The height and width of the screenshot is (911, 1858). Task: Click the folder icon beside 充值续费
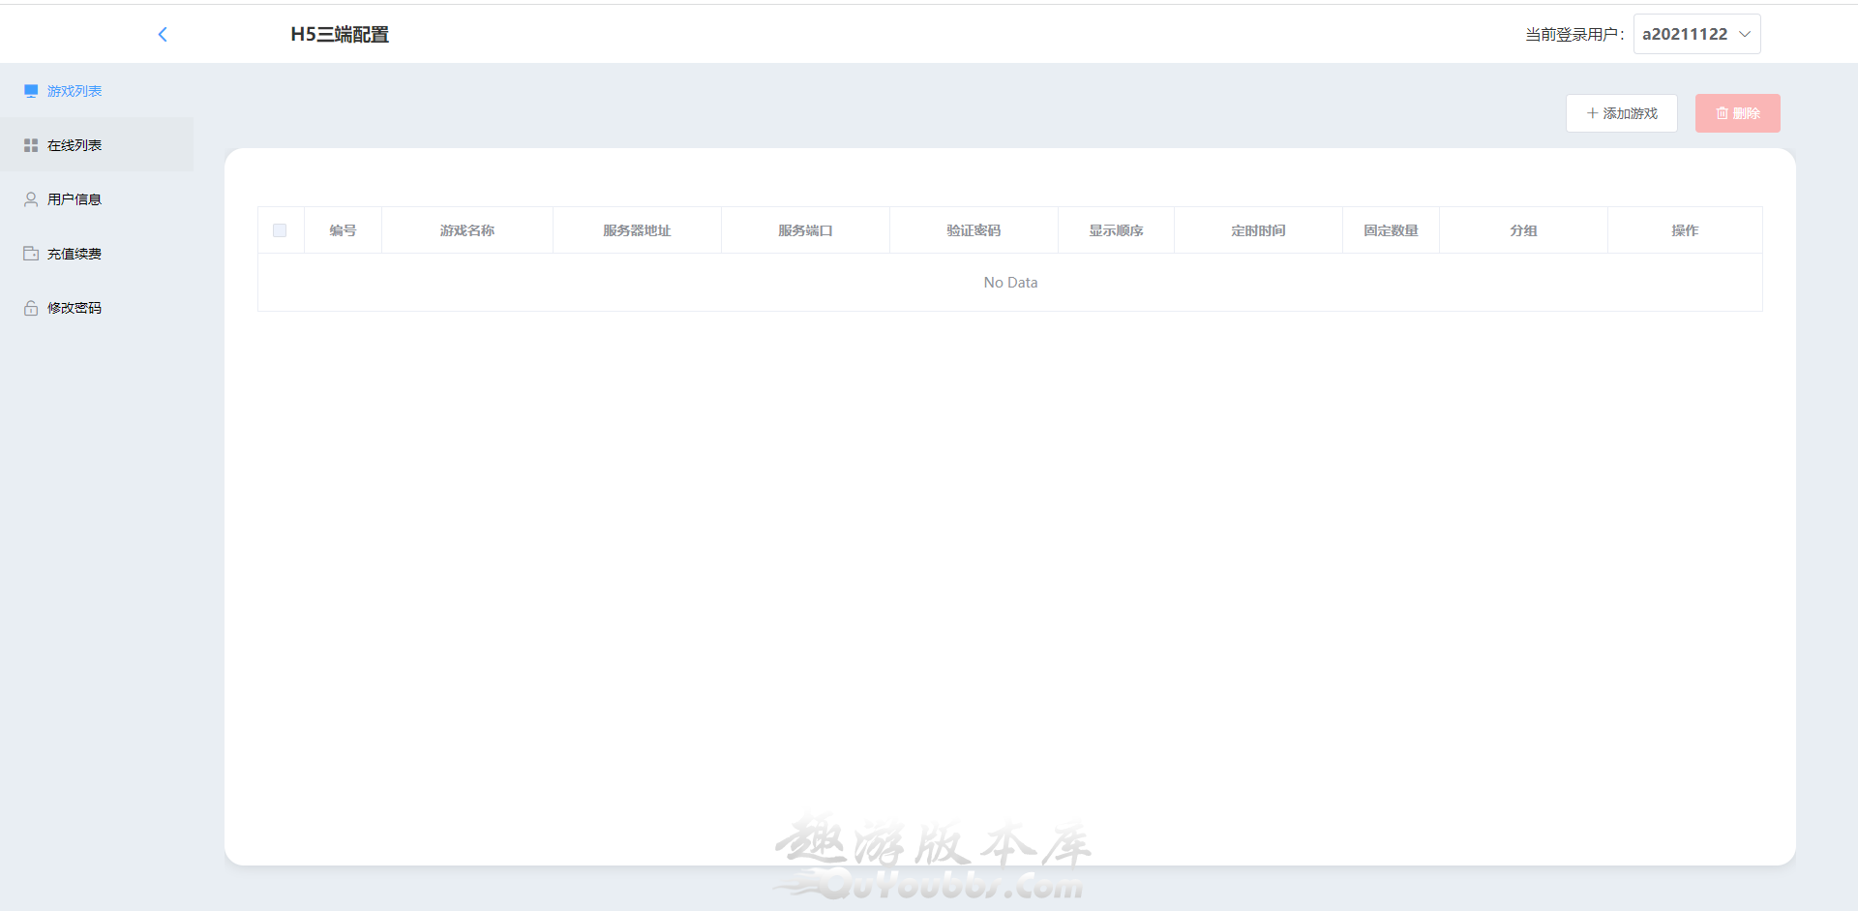click(x=31, y=254)
